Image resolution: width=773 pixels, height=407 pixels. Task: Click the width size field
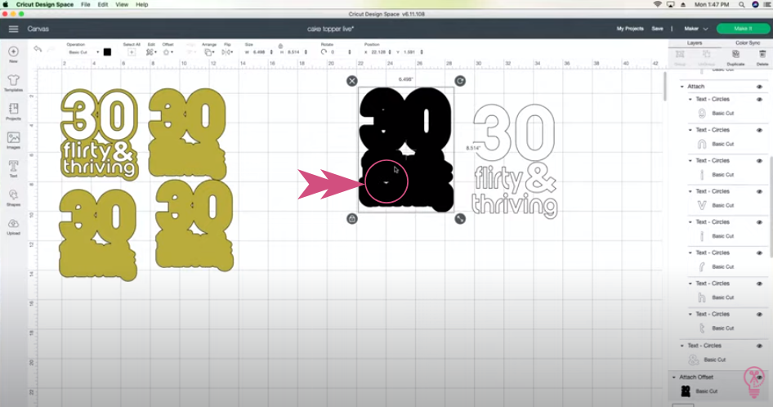(261, 52)
